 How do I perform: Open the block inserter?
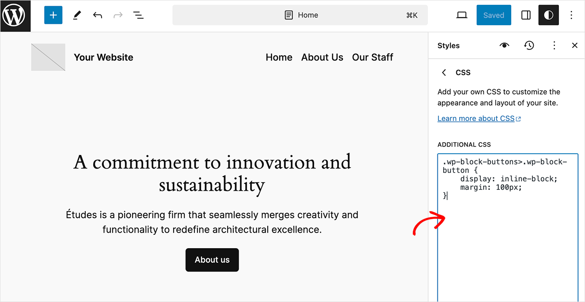[x=53, y=15]
